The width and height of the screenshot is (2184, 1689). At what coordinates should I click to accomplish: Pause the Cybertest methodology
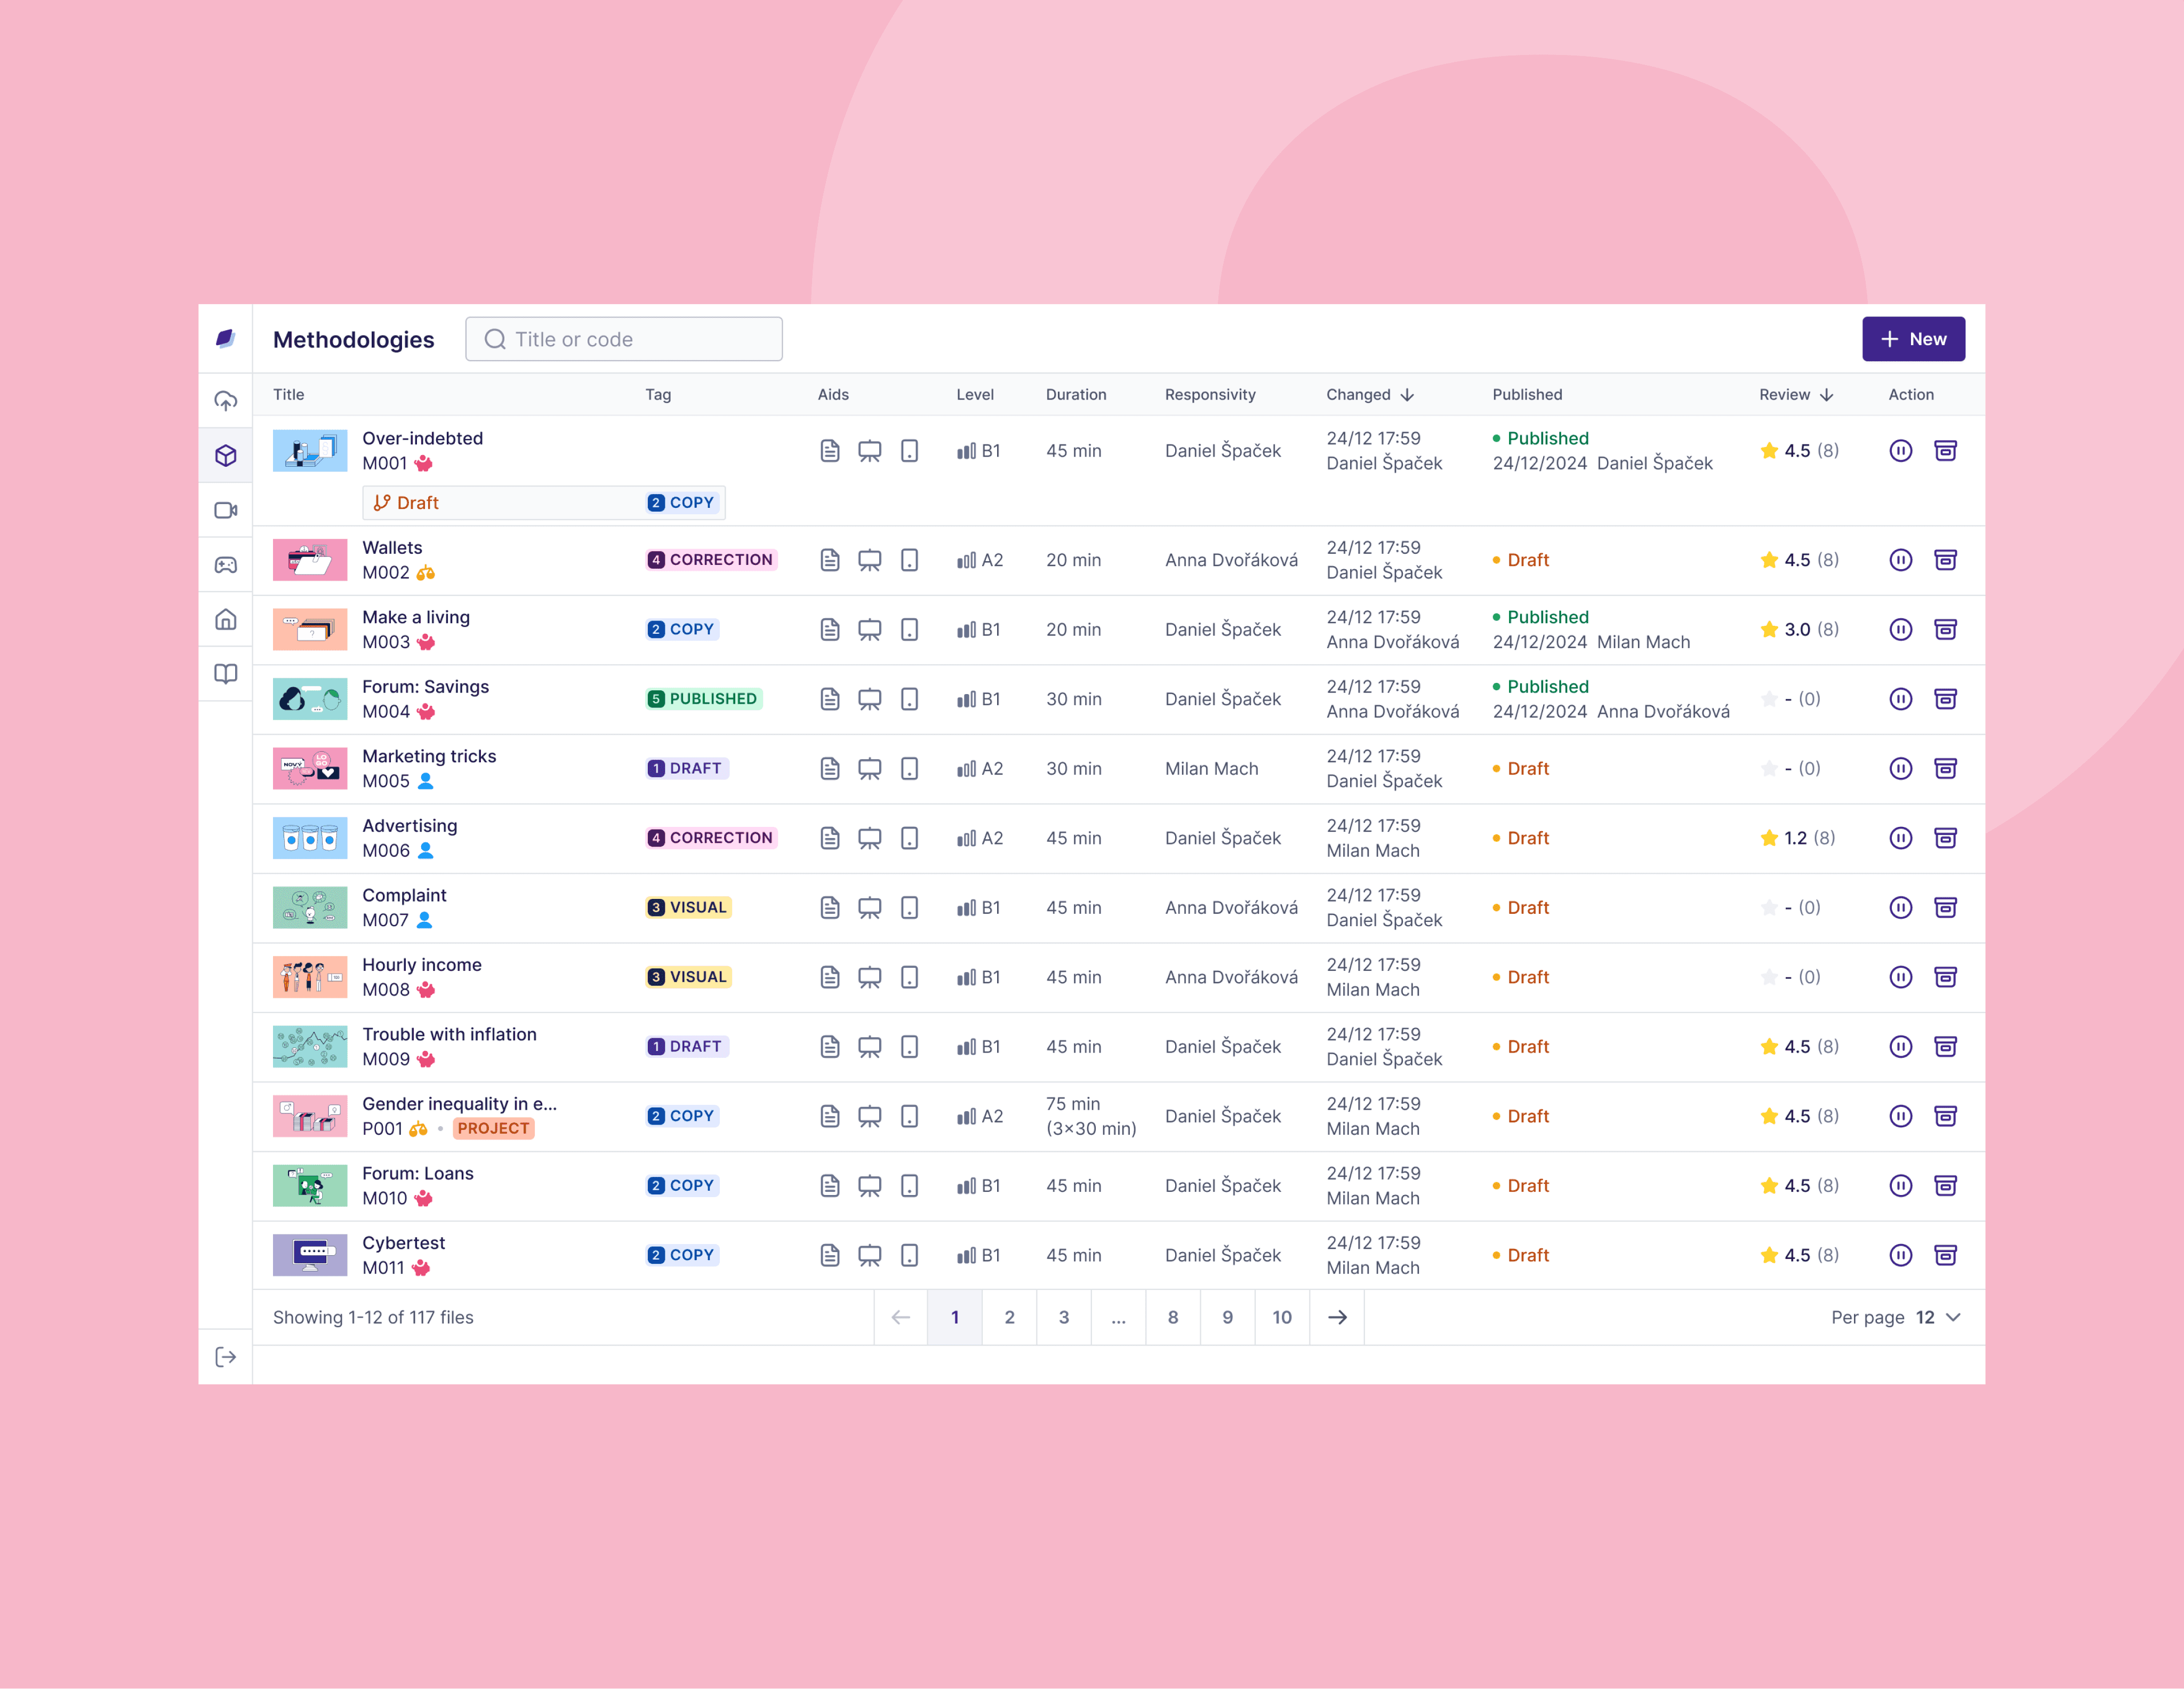pos(1900,1255)
